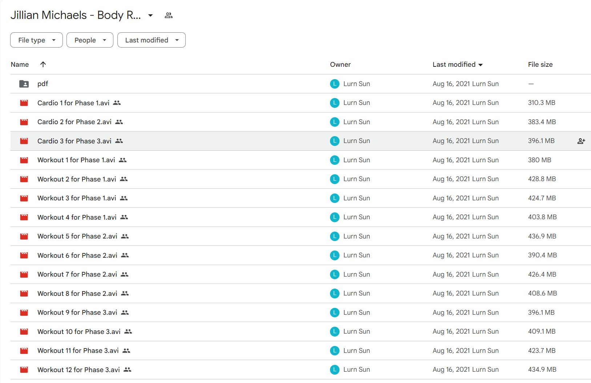
Task: Click the 434.9 MB file size value
Action: 542,370
